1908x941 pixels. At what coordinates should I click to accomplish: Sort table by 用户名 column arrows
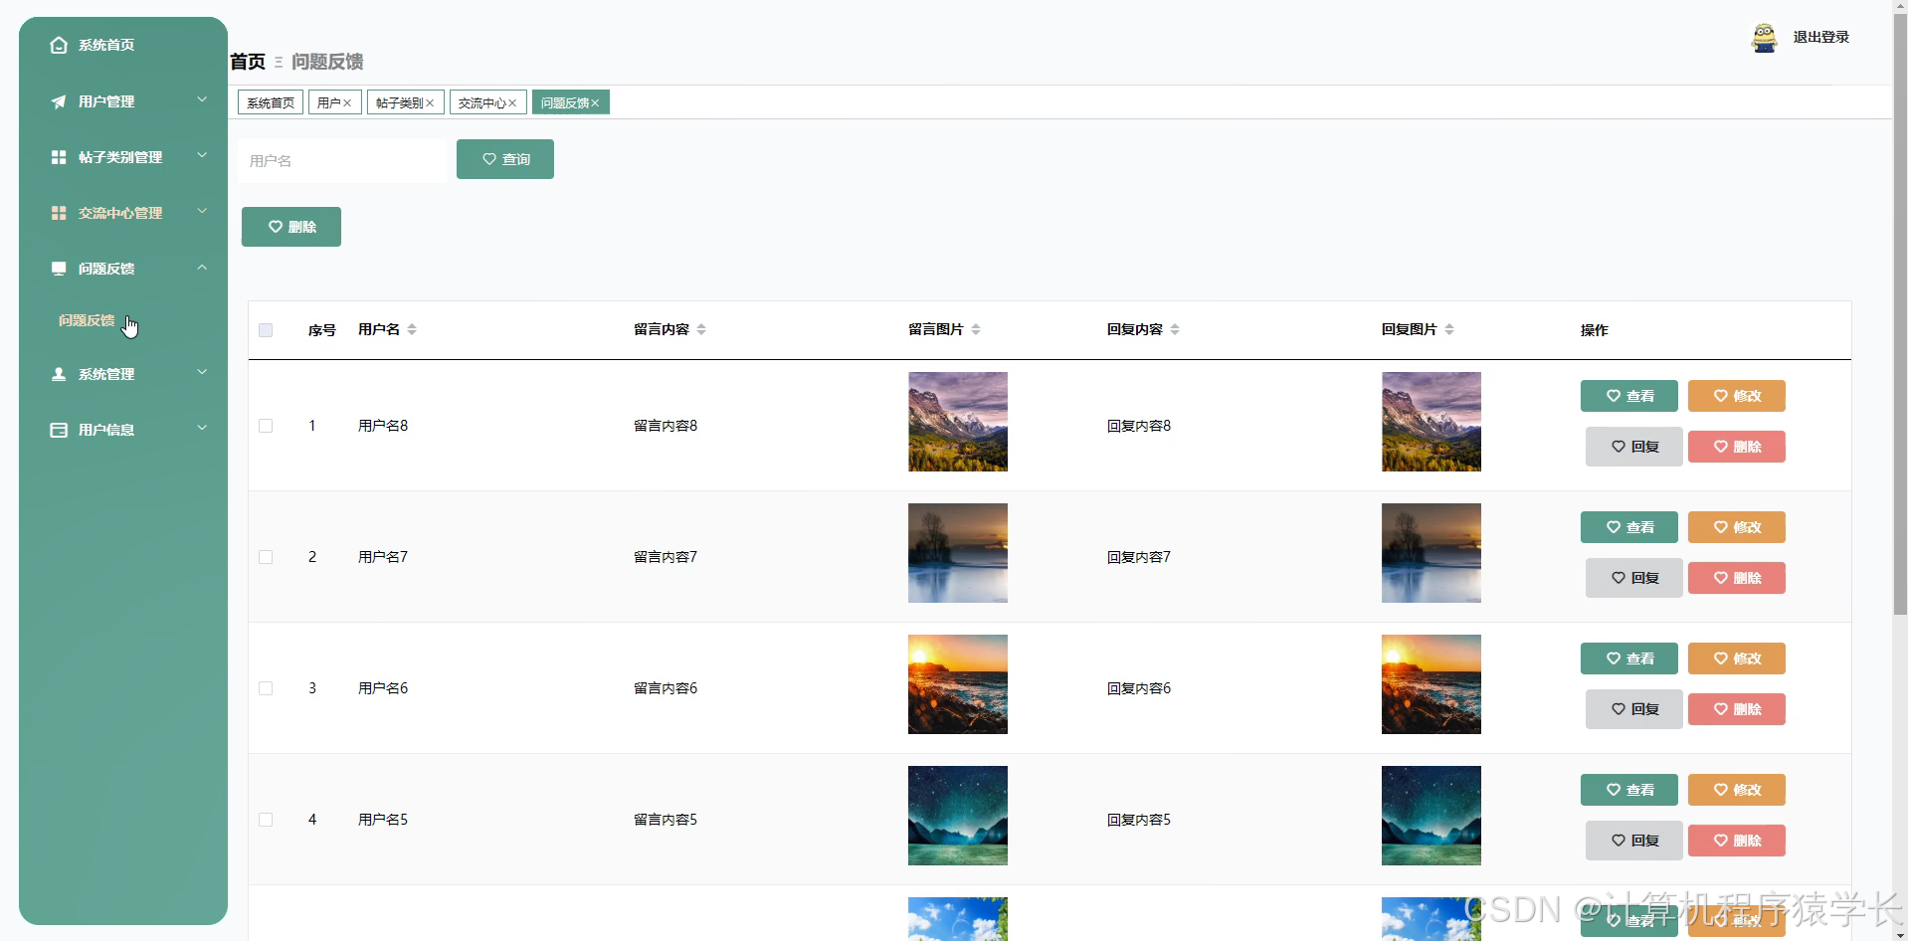412,329
